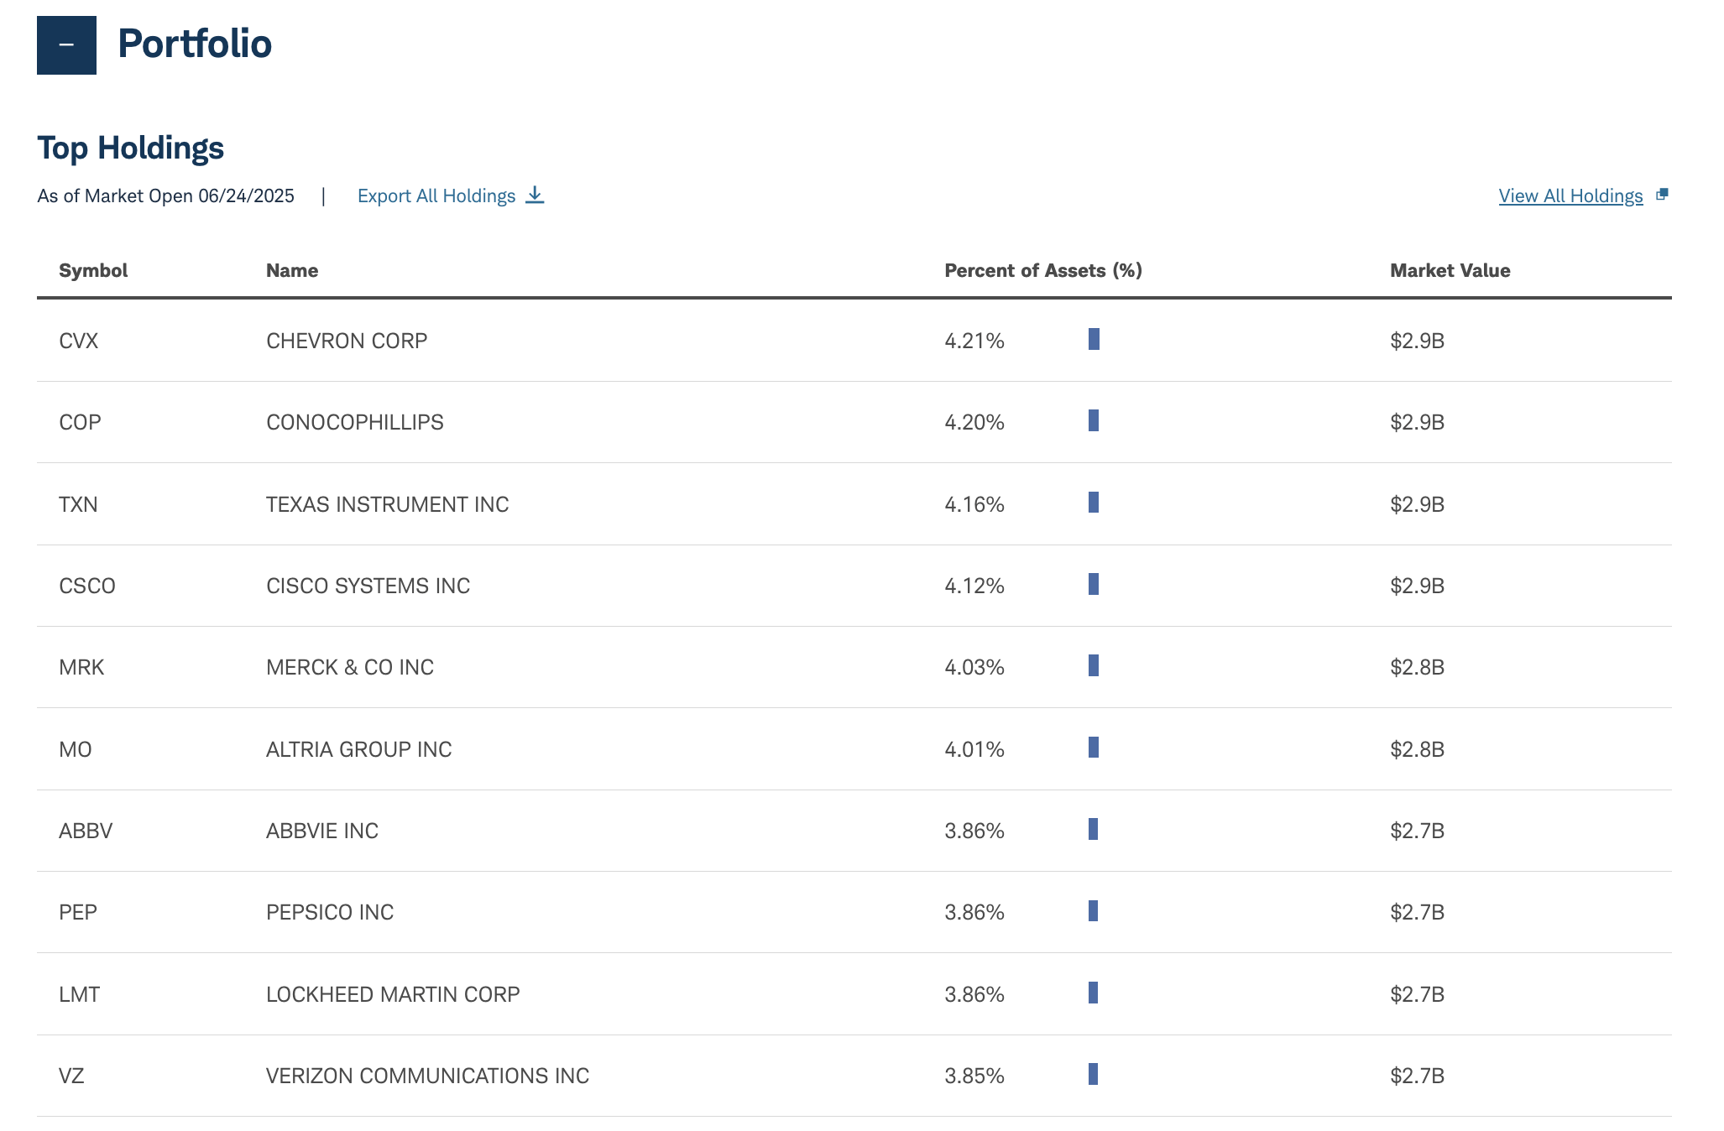Open Export All Holdings link
Screen dimensions: 1724x1131
pos(436,195)
